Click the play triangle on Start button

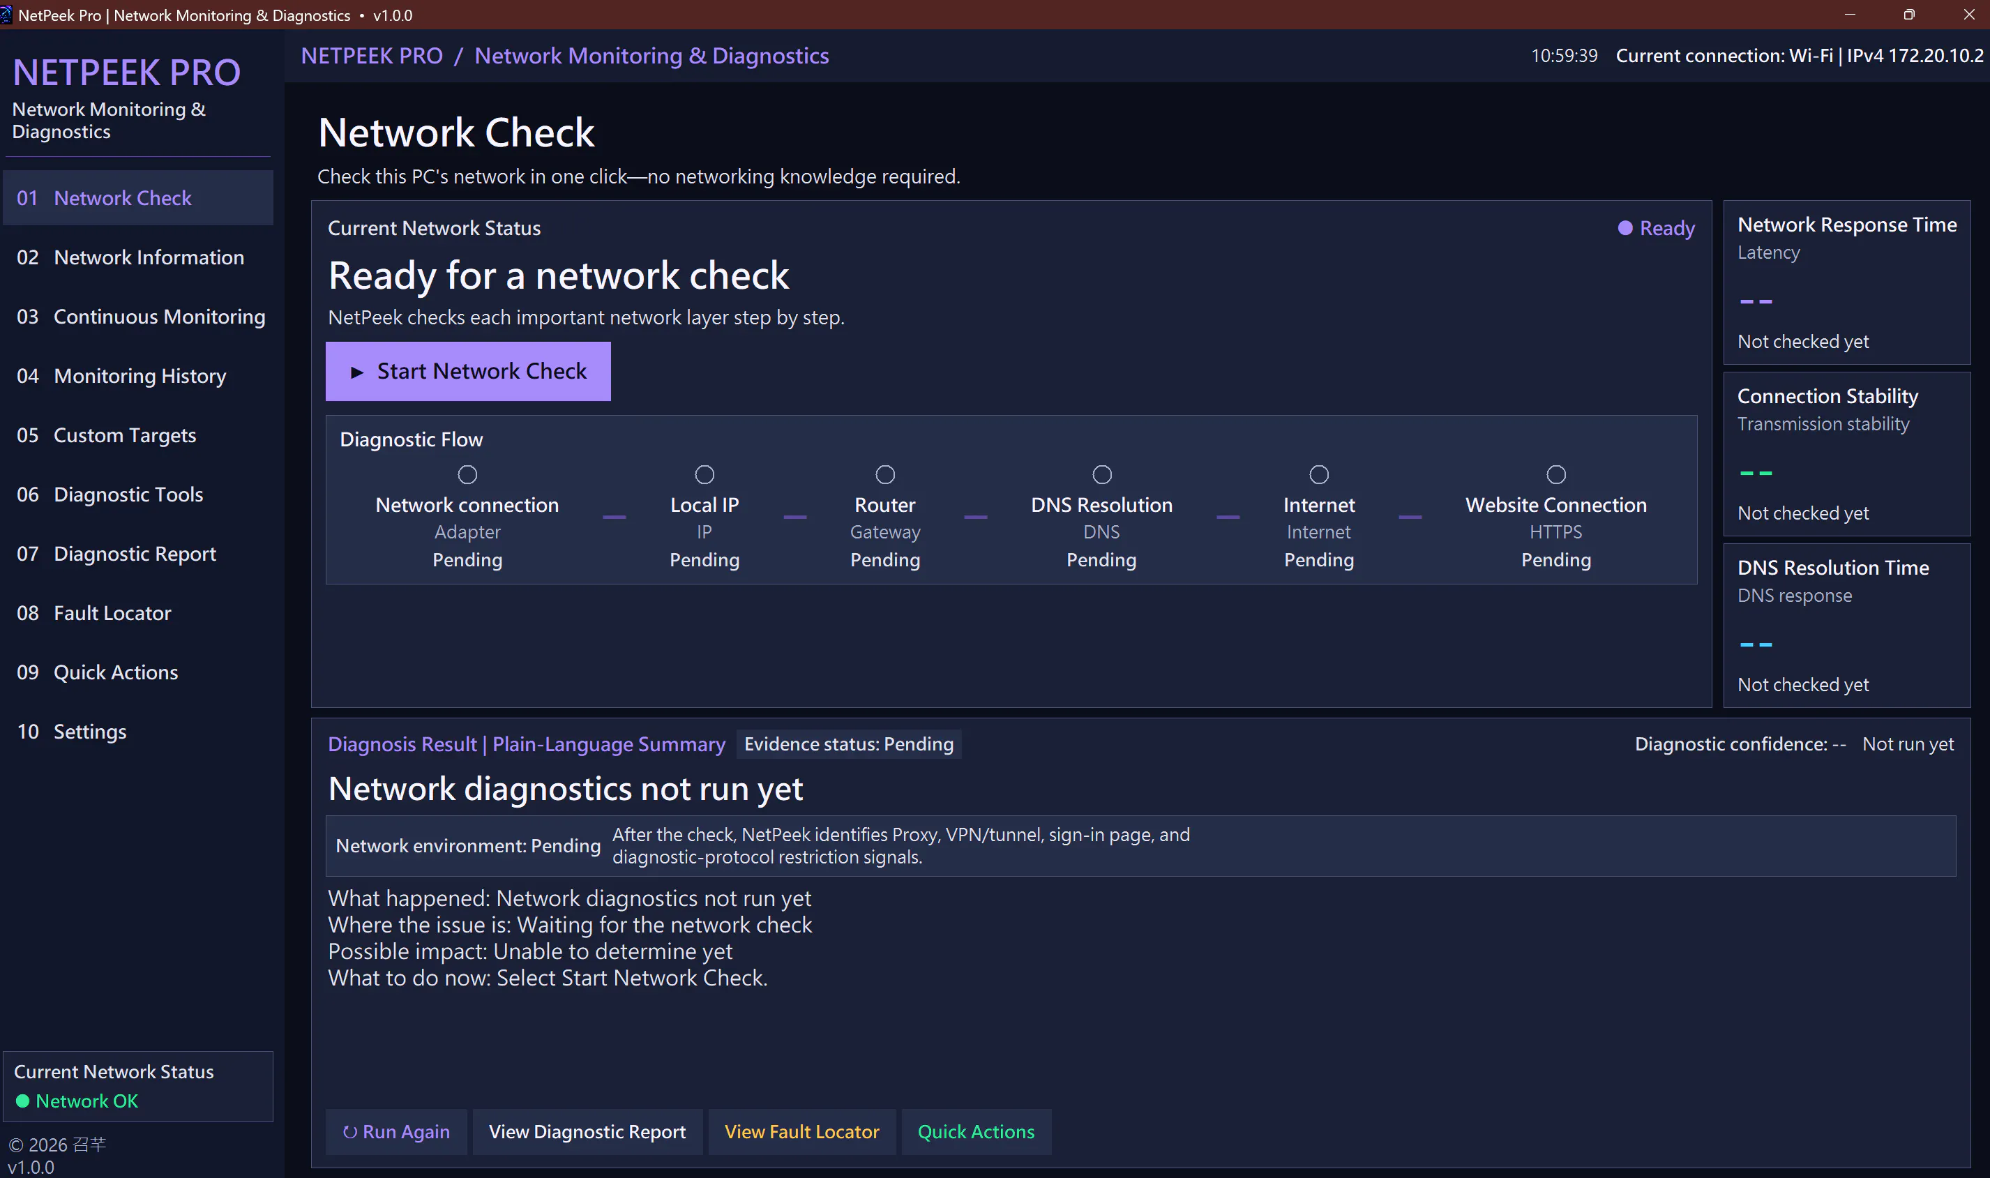tap(356, 372)
